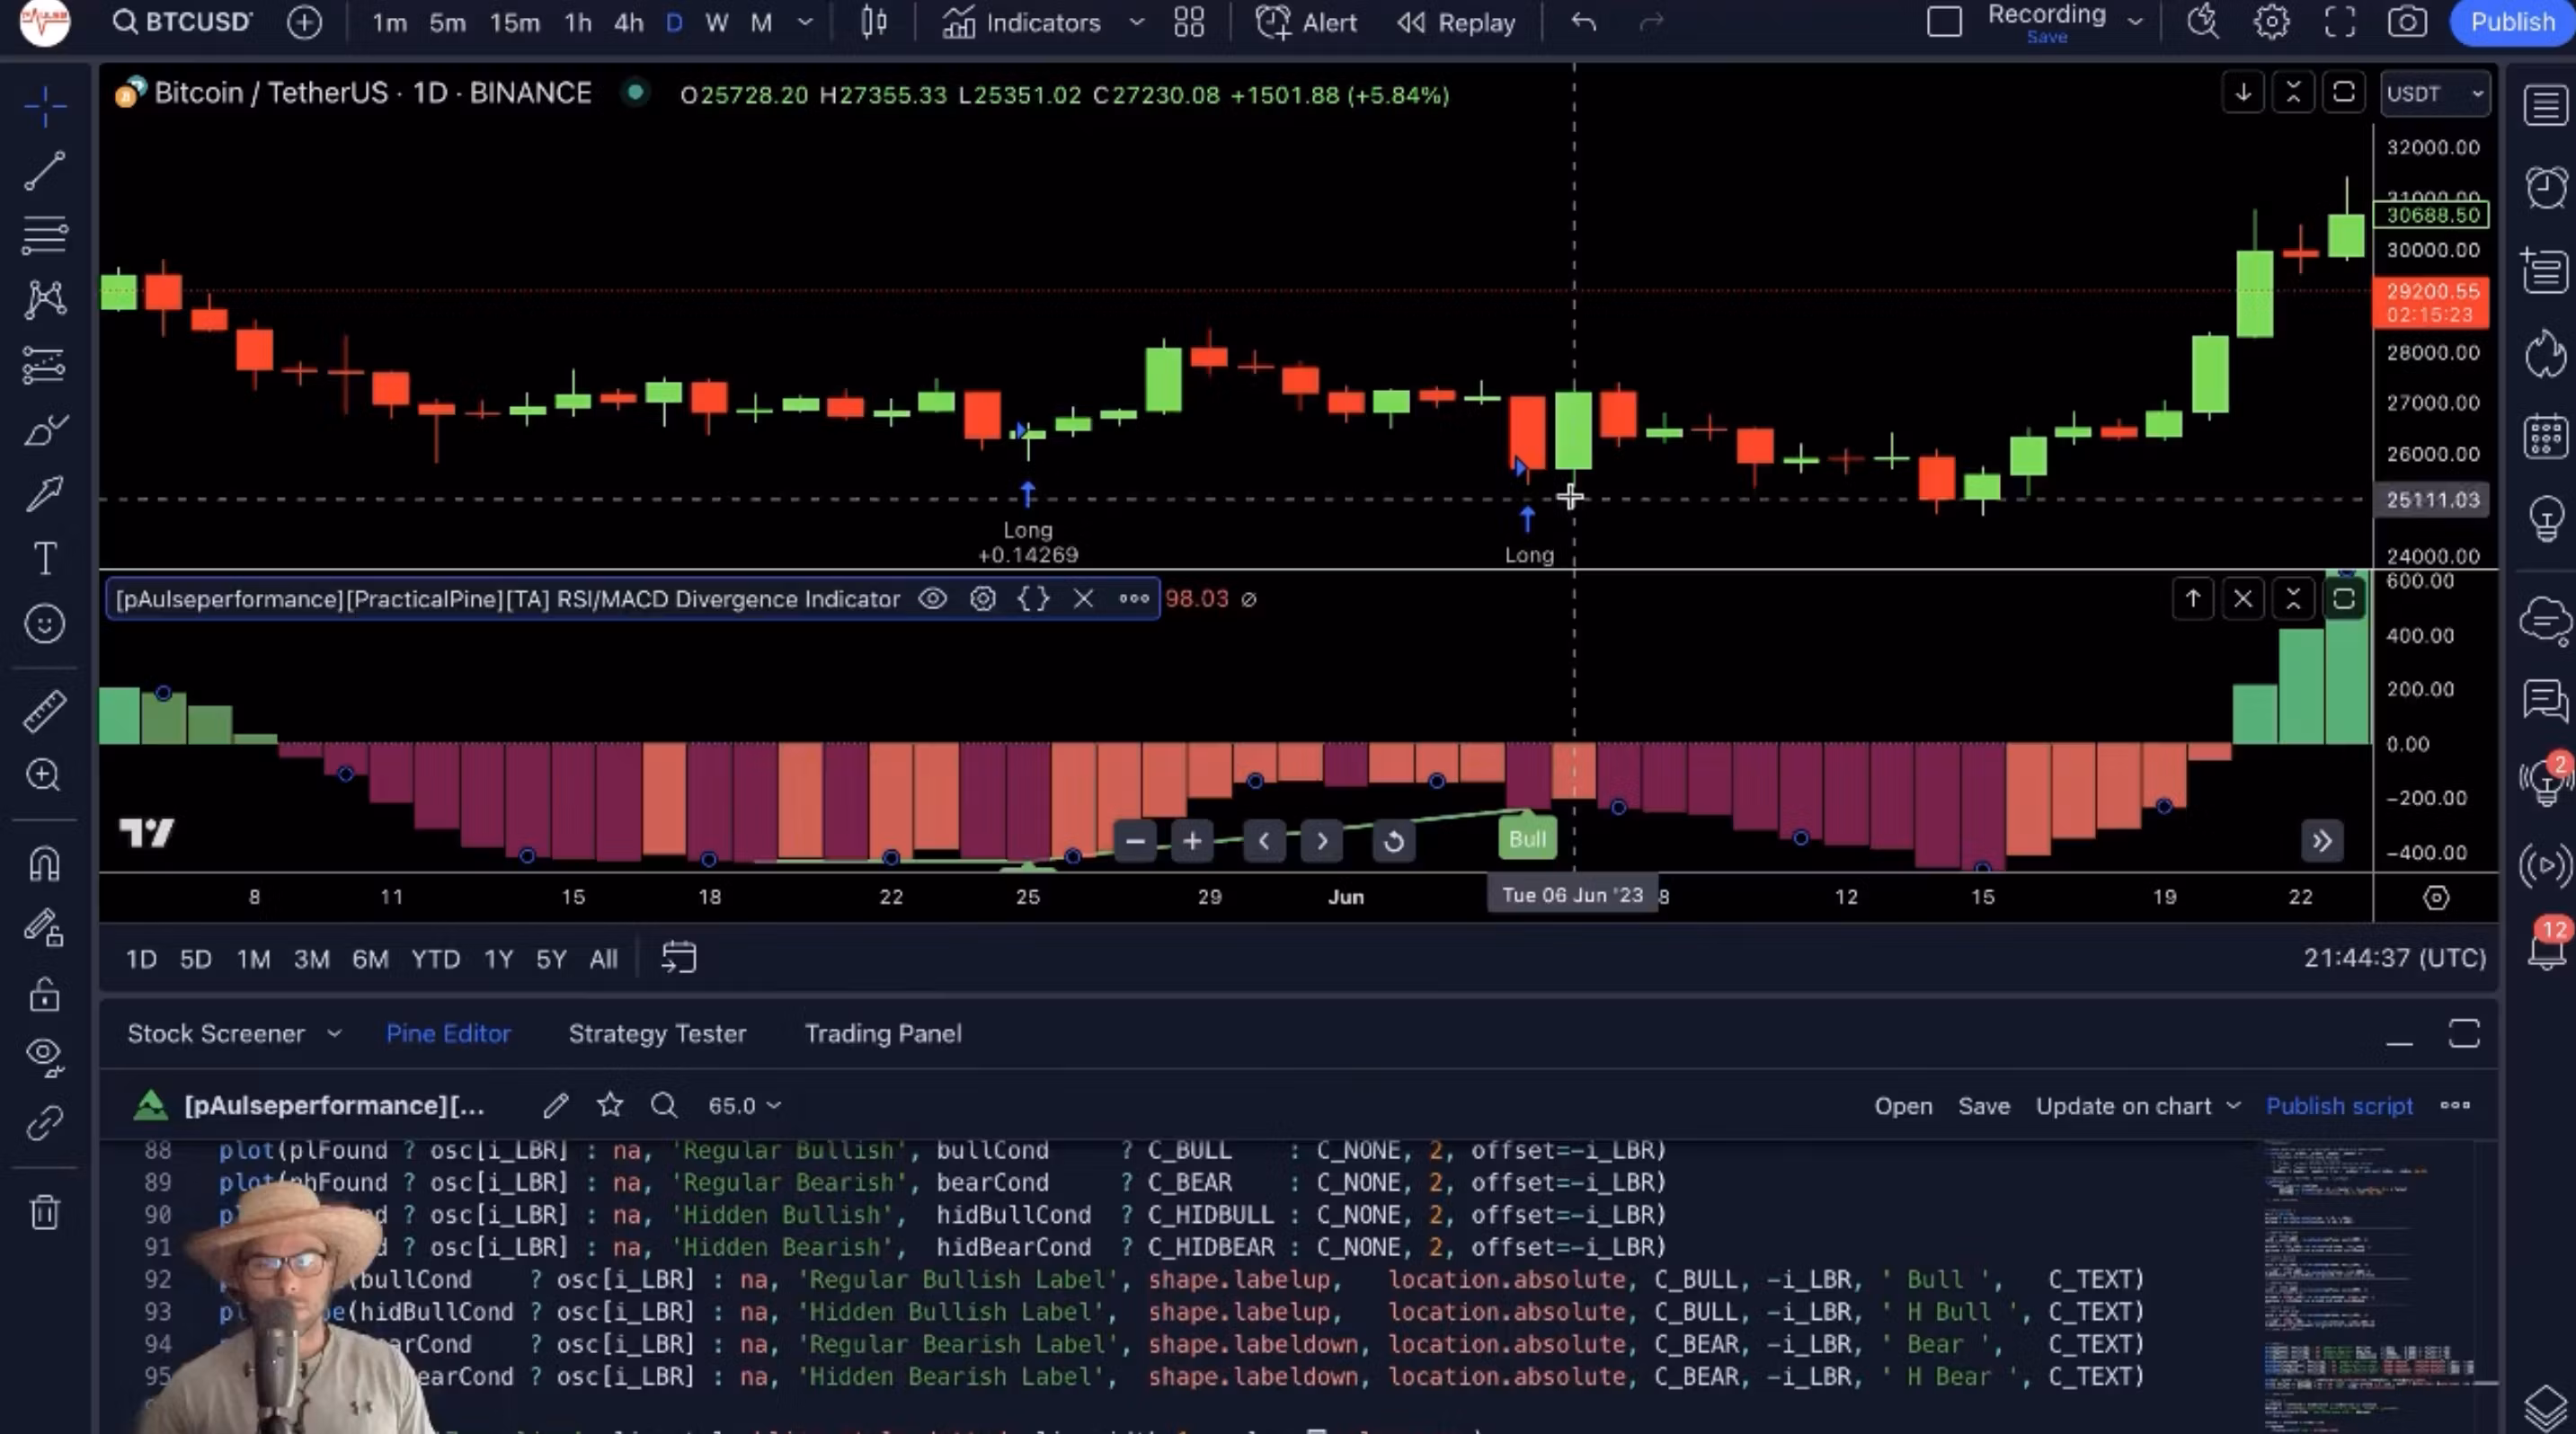2576x1434 pixels.
Task: Open indicator source code braces icon
Action: click(1033, 598)
